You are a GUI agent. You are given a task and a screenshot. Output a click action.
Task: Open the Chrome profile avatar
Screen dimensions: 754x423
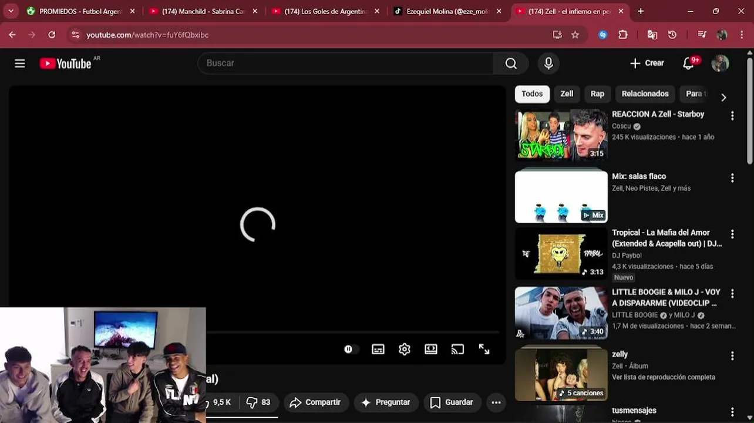pyautogui.click(x=722, y=35)
